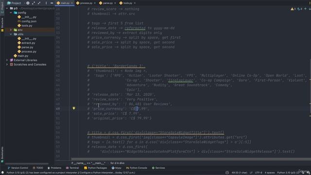The image size is (311, 175).
Task: Select main.py in project tree
Action: pos(23,56)
